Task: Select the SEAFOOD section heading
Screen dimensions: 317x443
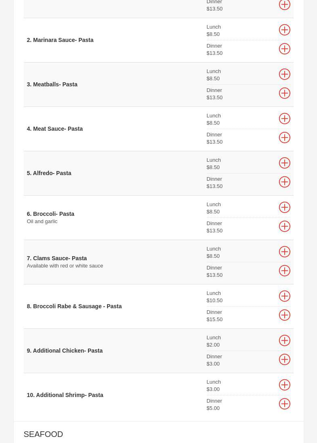Action: (x=43, y=434)
